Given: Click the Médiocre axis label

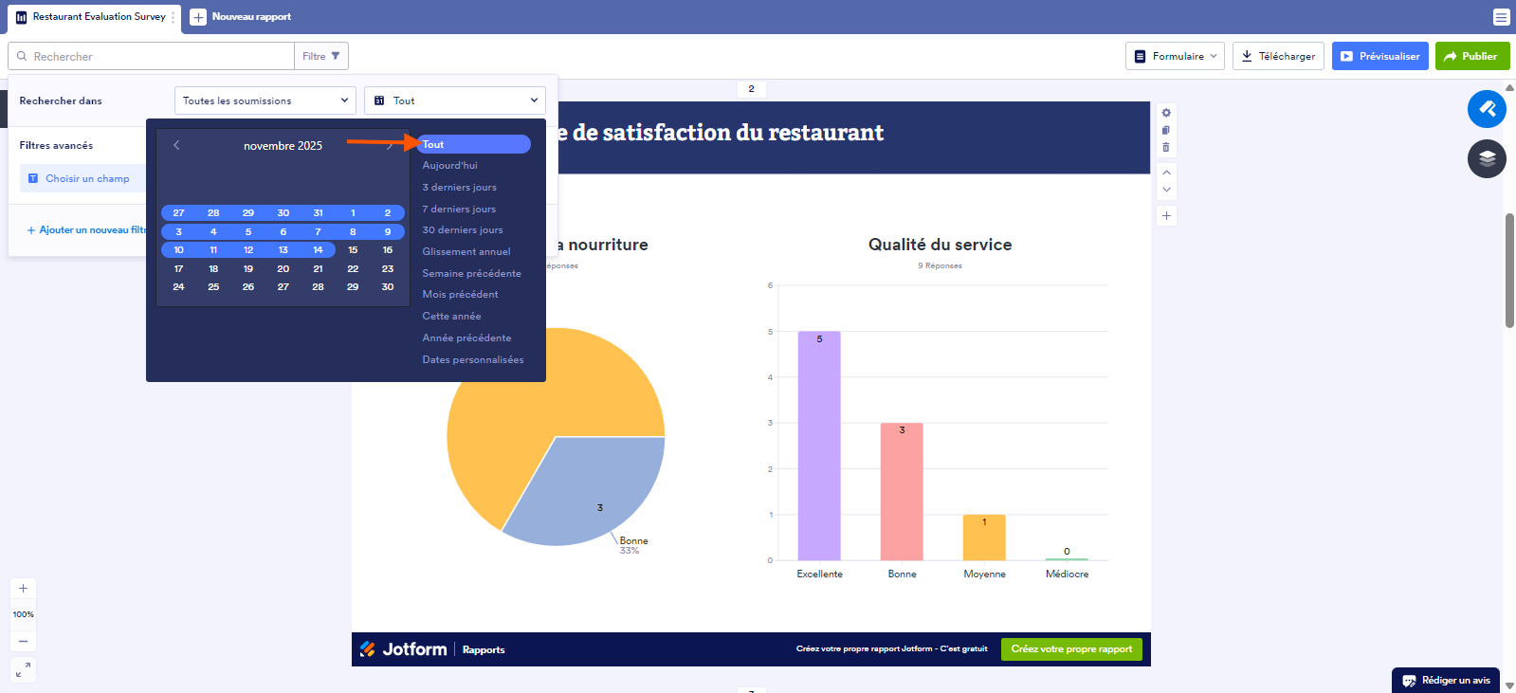Looking at the screenshot, I should click(x=1067, y=574).
